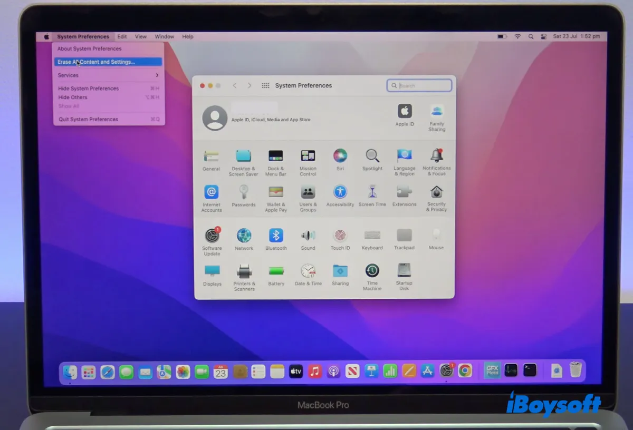Open Spotlight preferences

pos(372,157)
